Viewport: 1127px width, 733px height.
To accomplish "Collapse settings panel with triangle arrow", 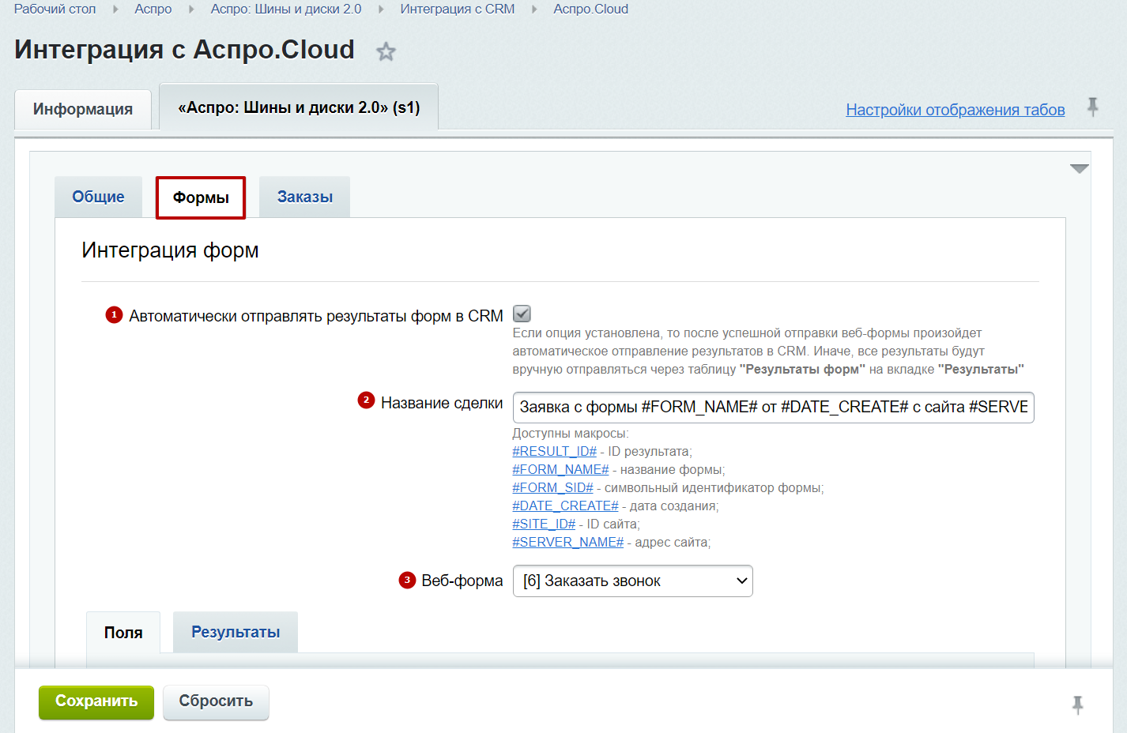I will click(x=1079, y=168).
